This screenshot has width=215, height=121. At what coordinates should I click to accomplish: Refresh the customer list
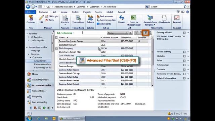[x=122, y=19]
